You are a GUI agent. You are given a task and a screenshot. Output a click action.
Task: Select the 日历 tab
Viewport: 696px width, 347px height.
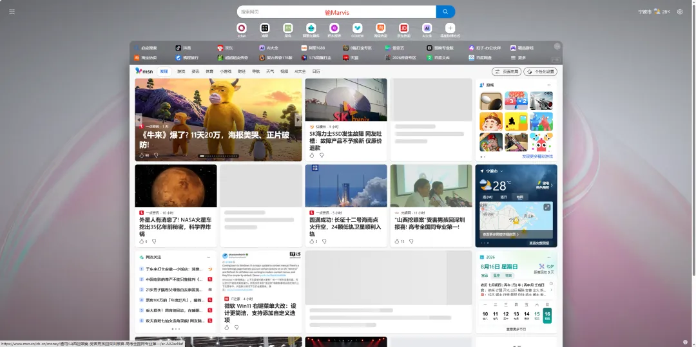pos(316,71)
